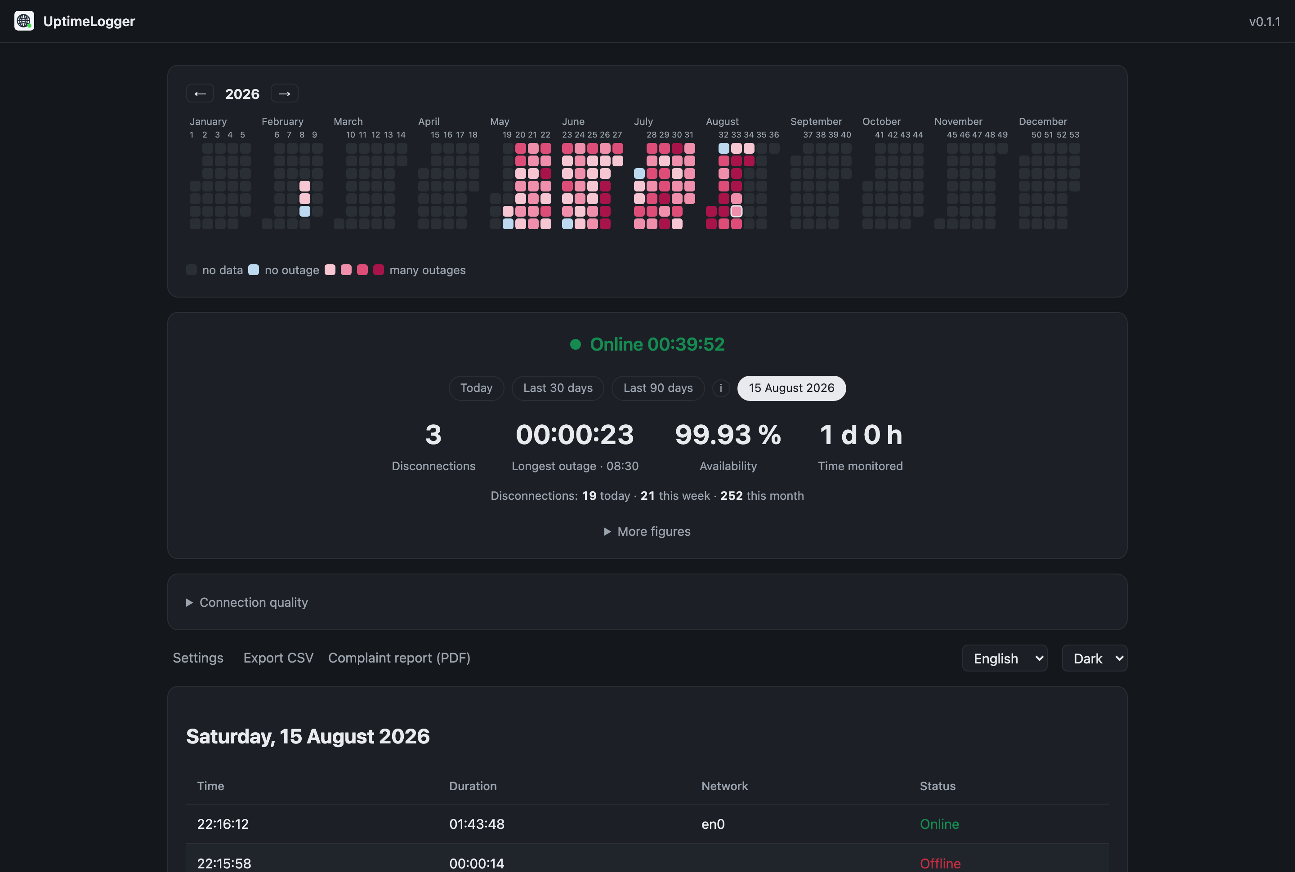Click the 'Duration' column header
This screenshot has width=1295, height=872.
click(473, 786)
